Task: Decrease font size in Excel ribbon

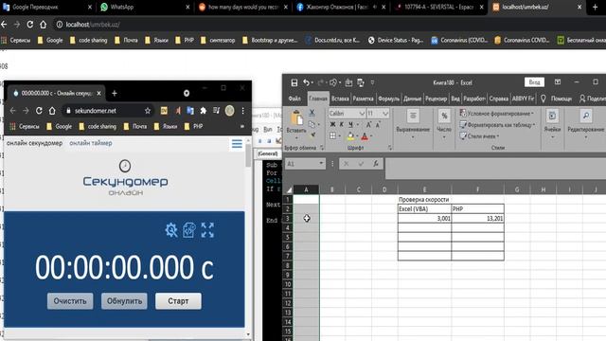Action: coord(378,124)
